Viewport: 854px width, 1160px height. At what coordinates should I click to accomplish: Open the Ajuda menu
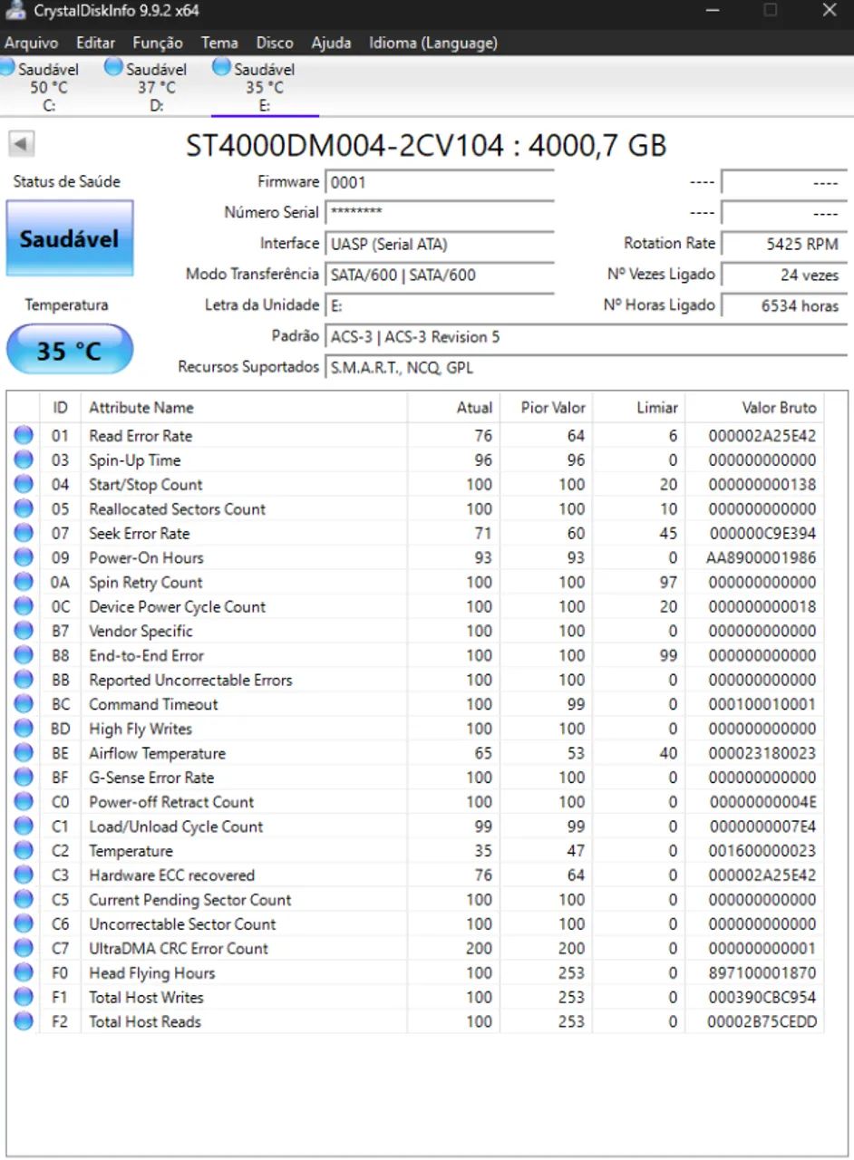point(331,43)
